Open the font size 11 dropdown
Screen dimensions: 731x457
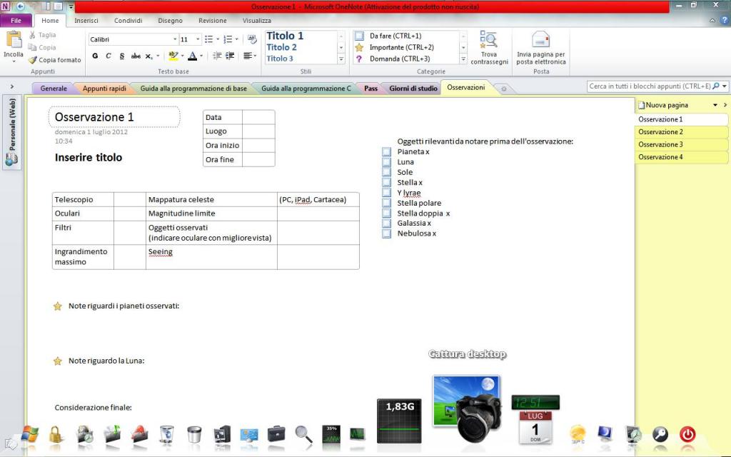pos(198,40)
